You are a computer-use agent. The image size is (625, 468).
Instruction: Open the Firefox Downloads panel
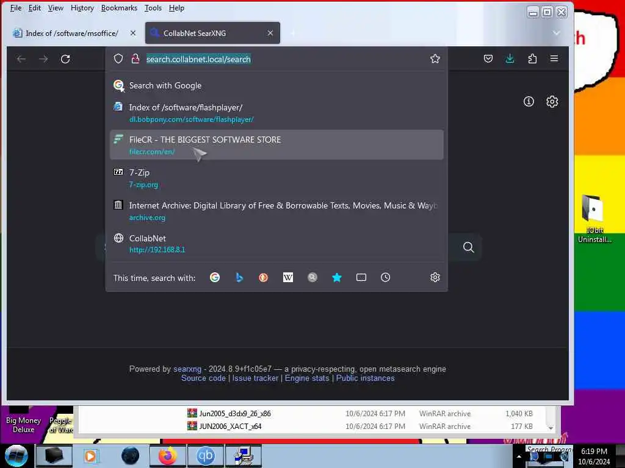point(510,59)
